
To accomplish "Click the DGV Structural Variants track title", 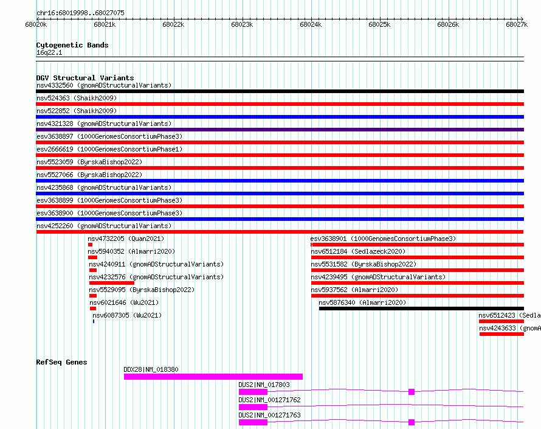I will (85, 78).
